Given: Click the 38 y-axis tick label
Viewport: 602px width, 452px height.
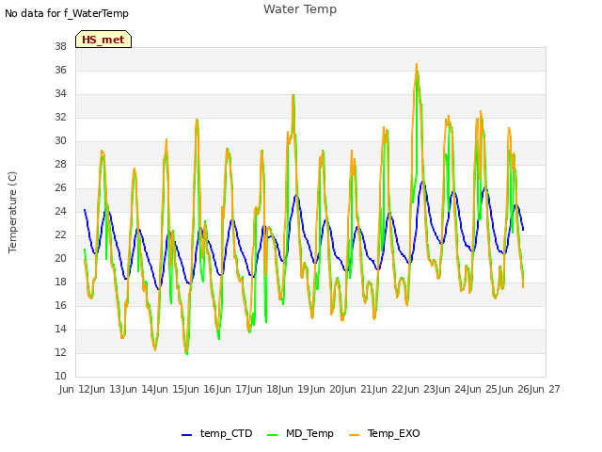Looking at the screenshot, I should pos(60,46).
